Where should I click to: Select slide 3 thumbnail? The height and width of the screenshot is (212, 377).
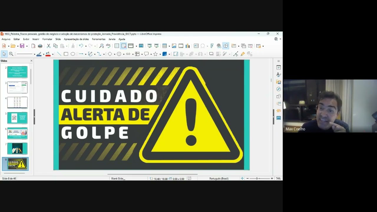tap(17, 87)
